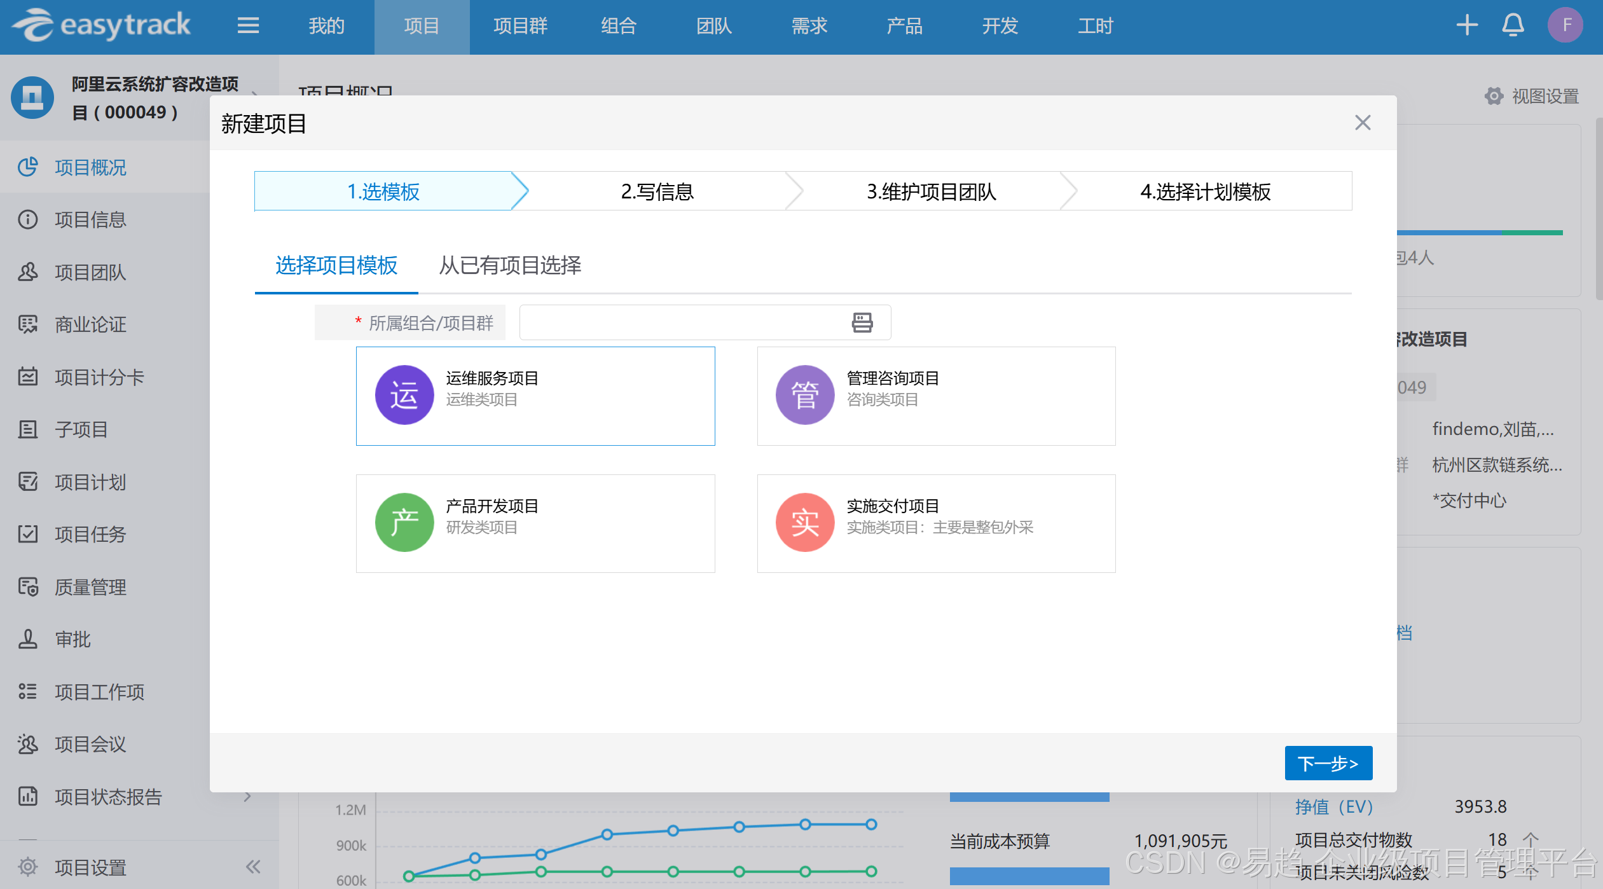Click the hamburger menu icon in header
Image resolution: width=1603 pixels, height=889 pixels.
[248, 25]
